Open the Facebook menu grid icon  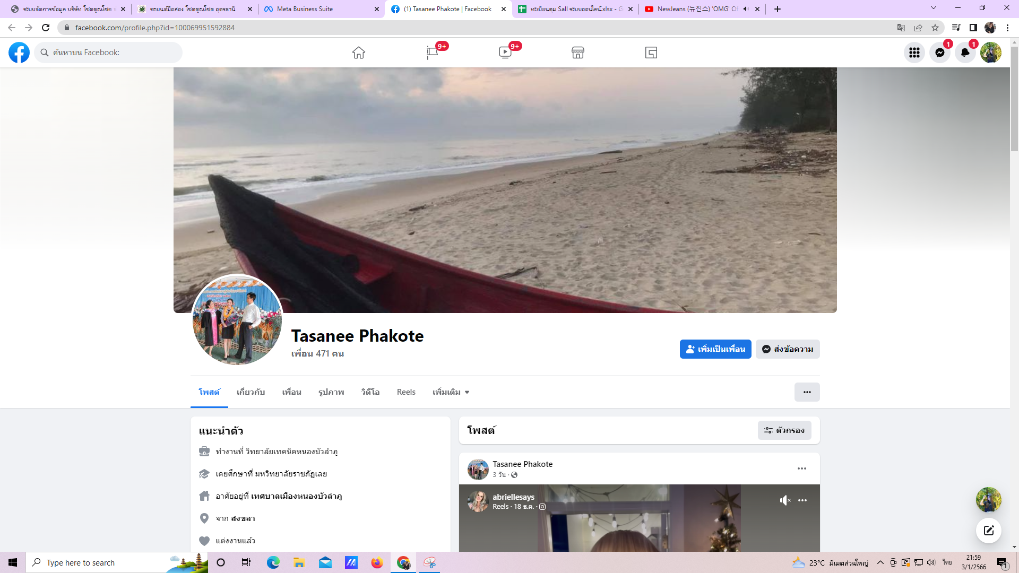[x=914, y=53]
